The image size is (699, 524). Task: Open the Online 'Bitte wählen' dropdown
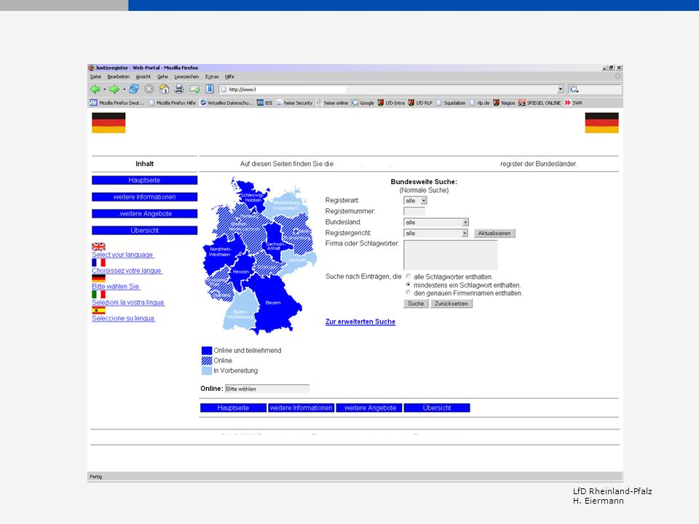point(267,389)
